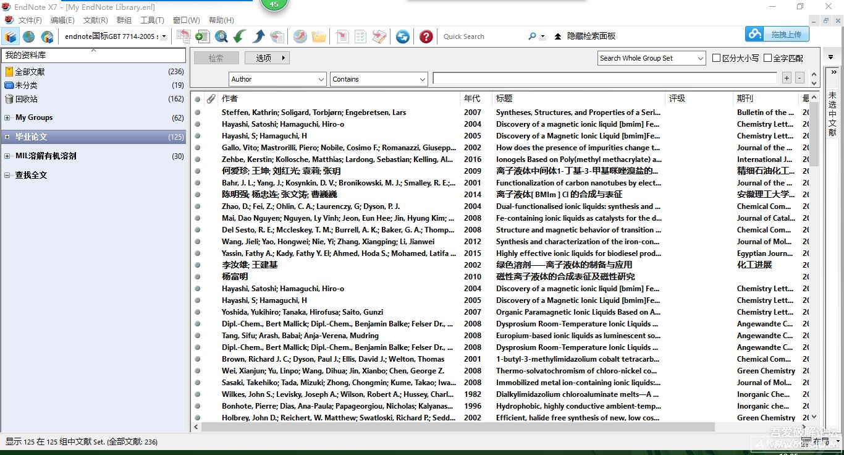This screenshot has height=455, width=844.
Task: Click the search term input beside Contains
Action: point(605,79)
